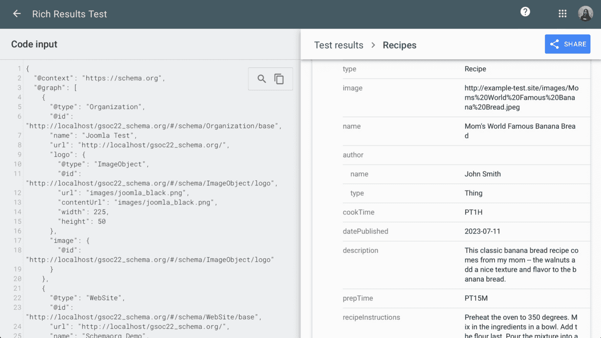
Task: Go back using the arrow icon
Action: coord(17,14)
